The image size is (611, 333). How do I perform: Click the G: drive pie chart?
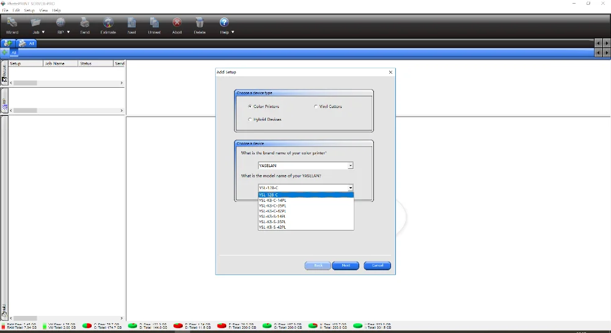coord(267,326)
